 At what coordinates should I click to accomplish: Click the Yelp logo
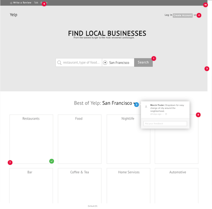(13, 15)
